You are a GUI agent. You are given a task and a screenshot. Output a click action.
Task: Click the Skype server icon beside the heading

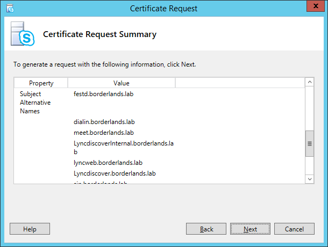[23, 34]
